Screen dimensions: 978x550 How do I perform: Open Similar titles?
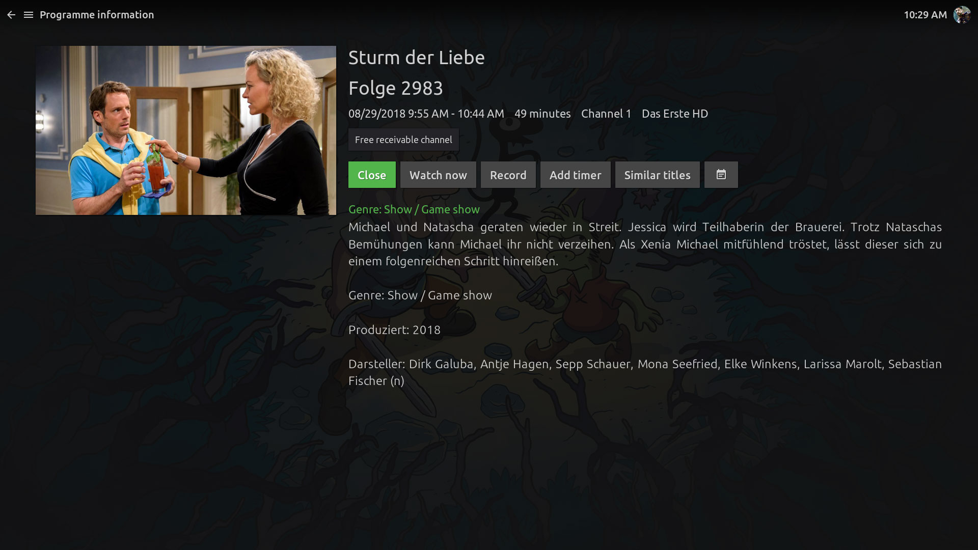(x=657, y=175)
